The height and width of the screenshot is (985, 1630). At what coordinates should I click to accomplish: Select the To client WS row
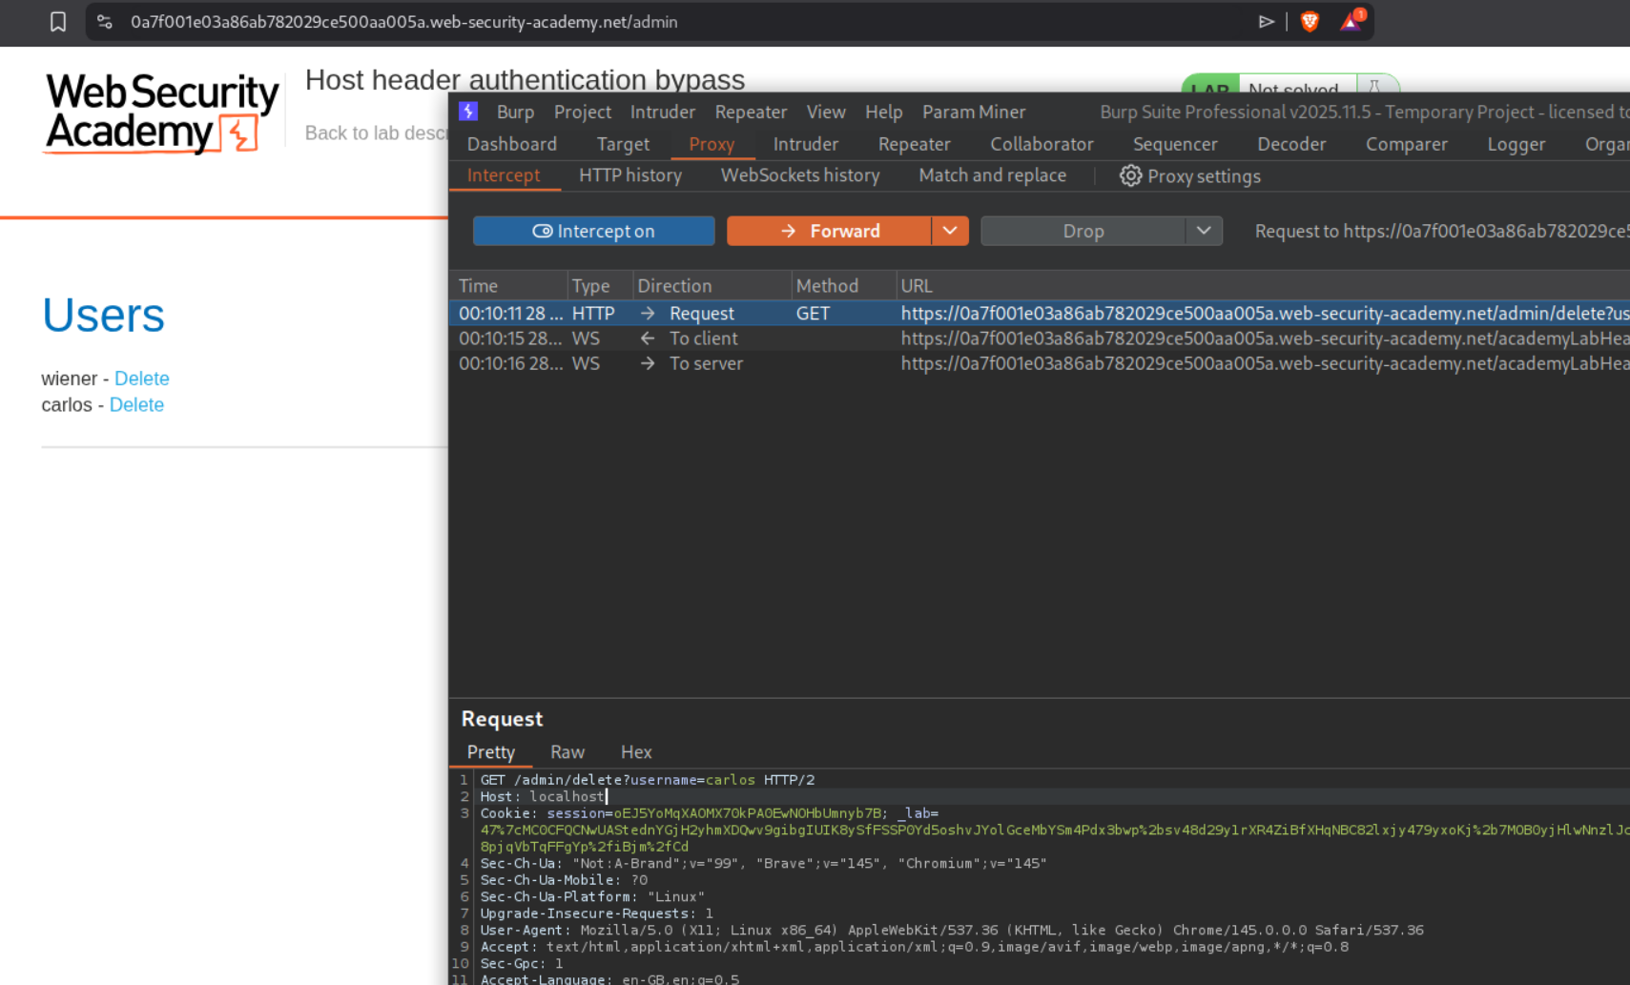[x=703, y=339]
